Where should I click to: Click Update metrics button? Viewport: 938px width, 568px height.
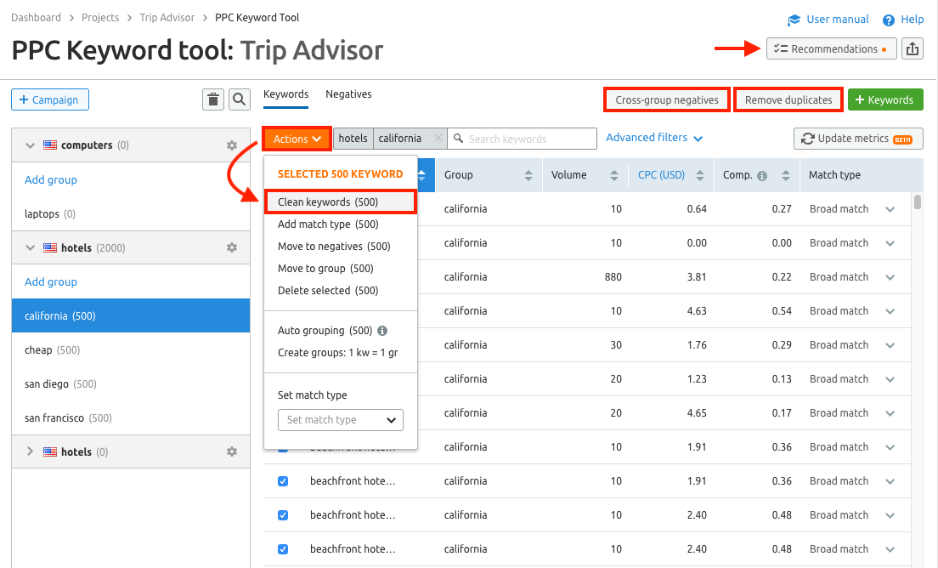[858, 139]
